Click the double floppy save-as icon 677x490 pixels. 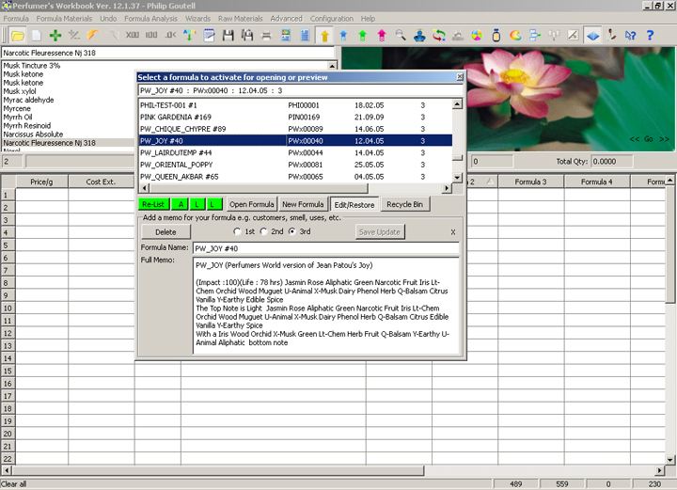coord(247,36)
